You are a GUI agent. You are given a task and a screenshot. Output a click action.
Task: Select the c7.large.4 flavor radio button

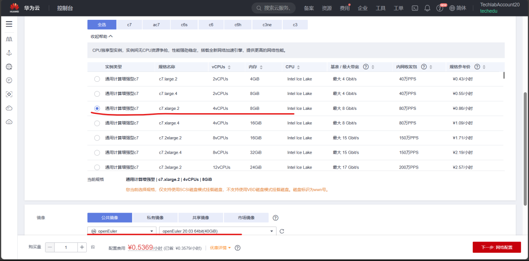tap(97, 93)
